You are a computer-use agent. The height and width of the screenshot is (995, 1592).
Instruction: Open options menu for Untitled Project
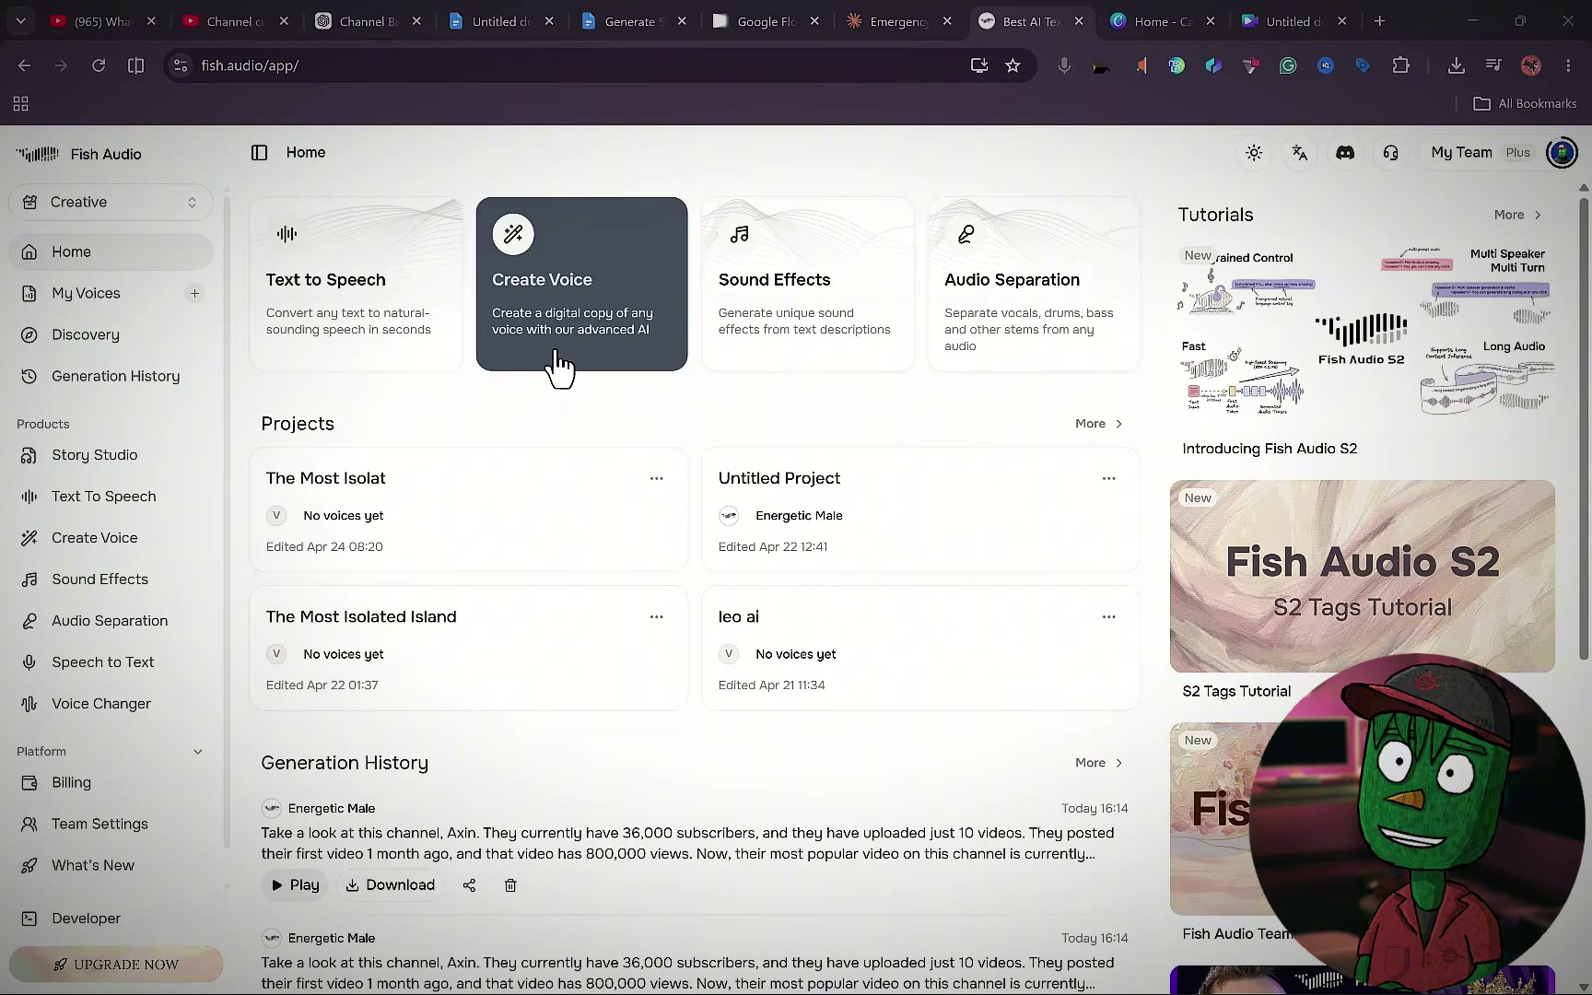coord(1108,478)
